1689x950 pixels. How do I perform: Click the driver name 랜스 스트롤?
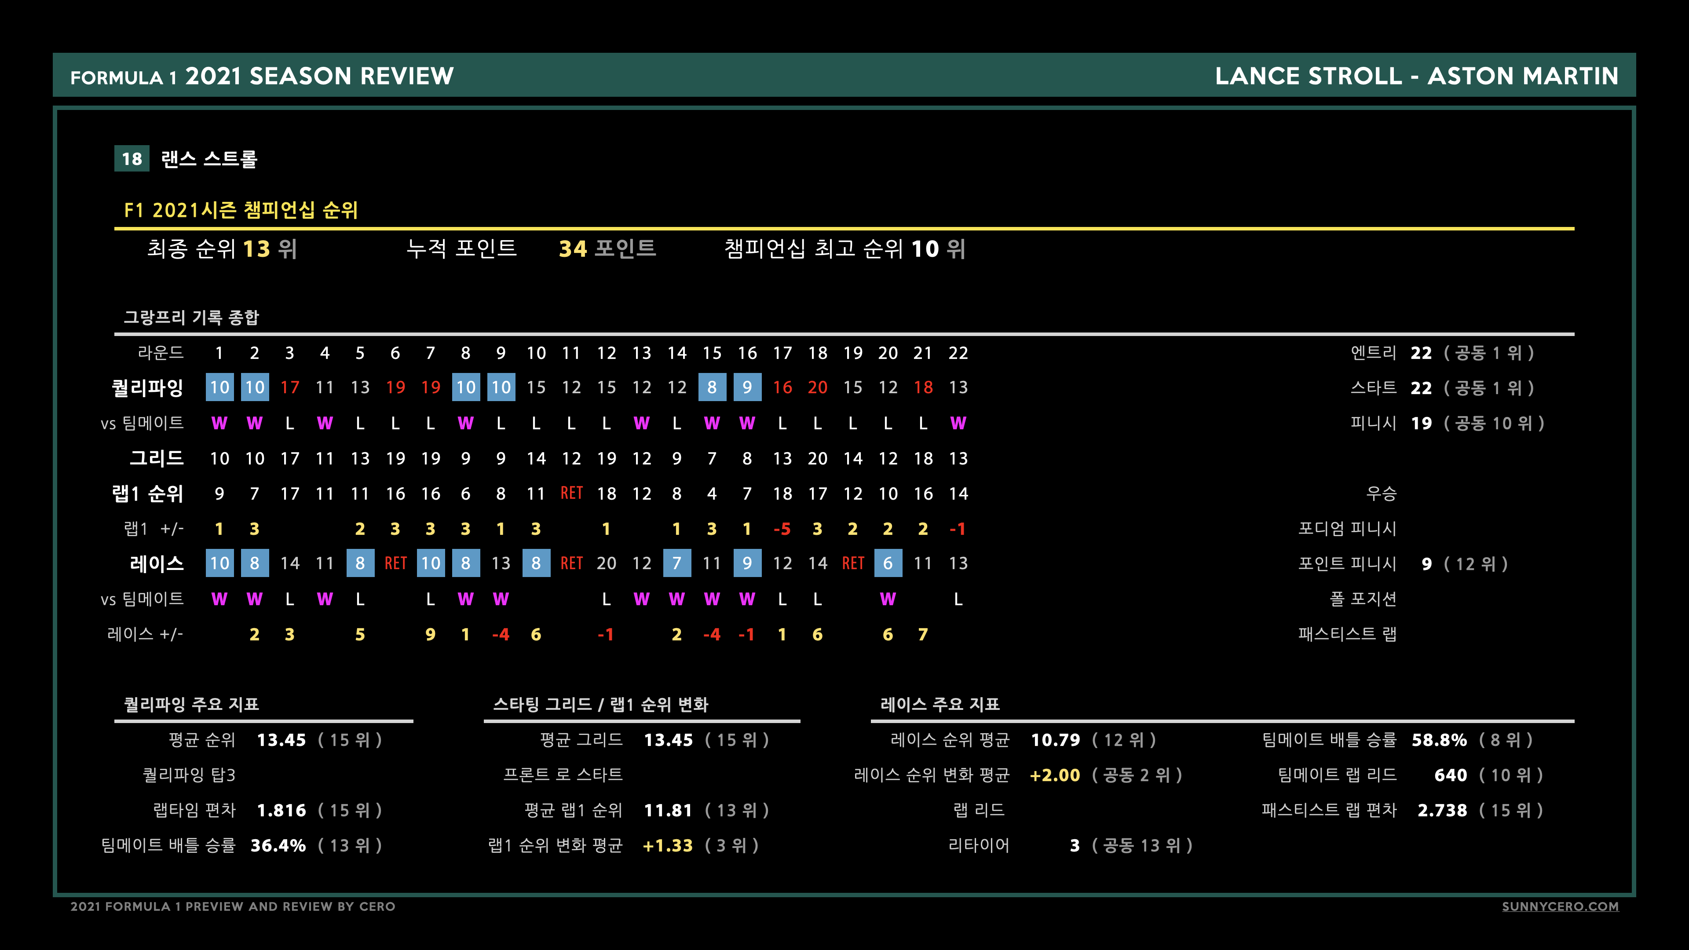209,159
